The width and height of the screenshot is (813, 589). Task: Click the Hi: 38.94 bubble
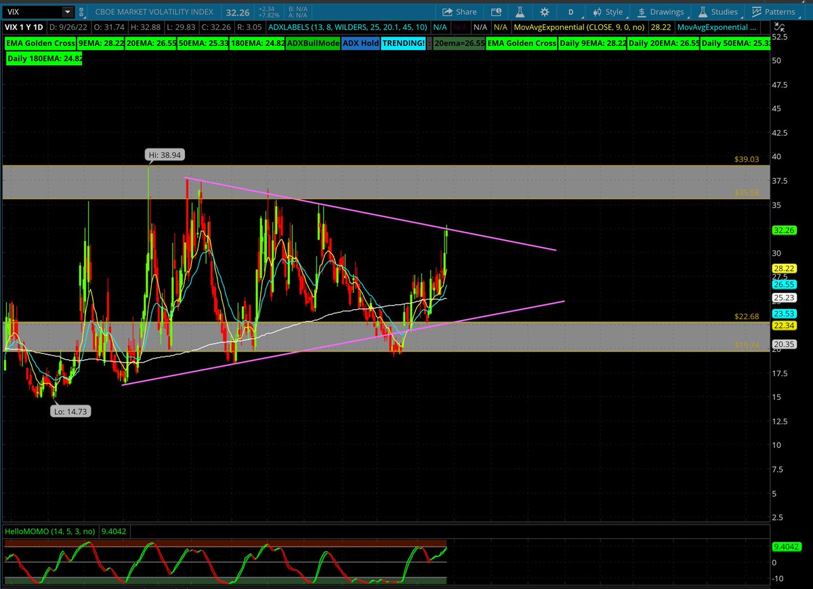click(x=166, y=155)
